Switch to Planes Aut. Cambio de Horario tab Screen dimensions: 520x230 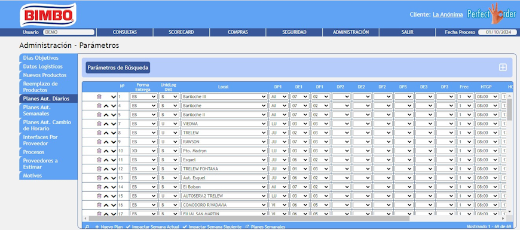pyautogui.click(x=48, y=125)
